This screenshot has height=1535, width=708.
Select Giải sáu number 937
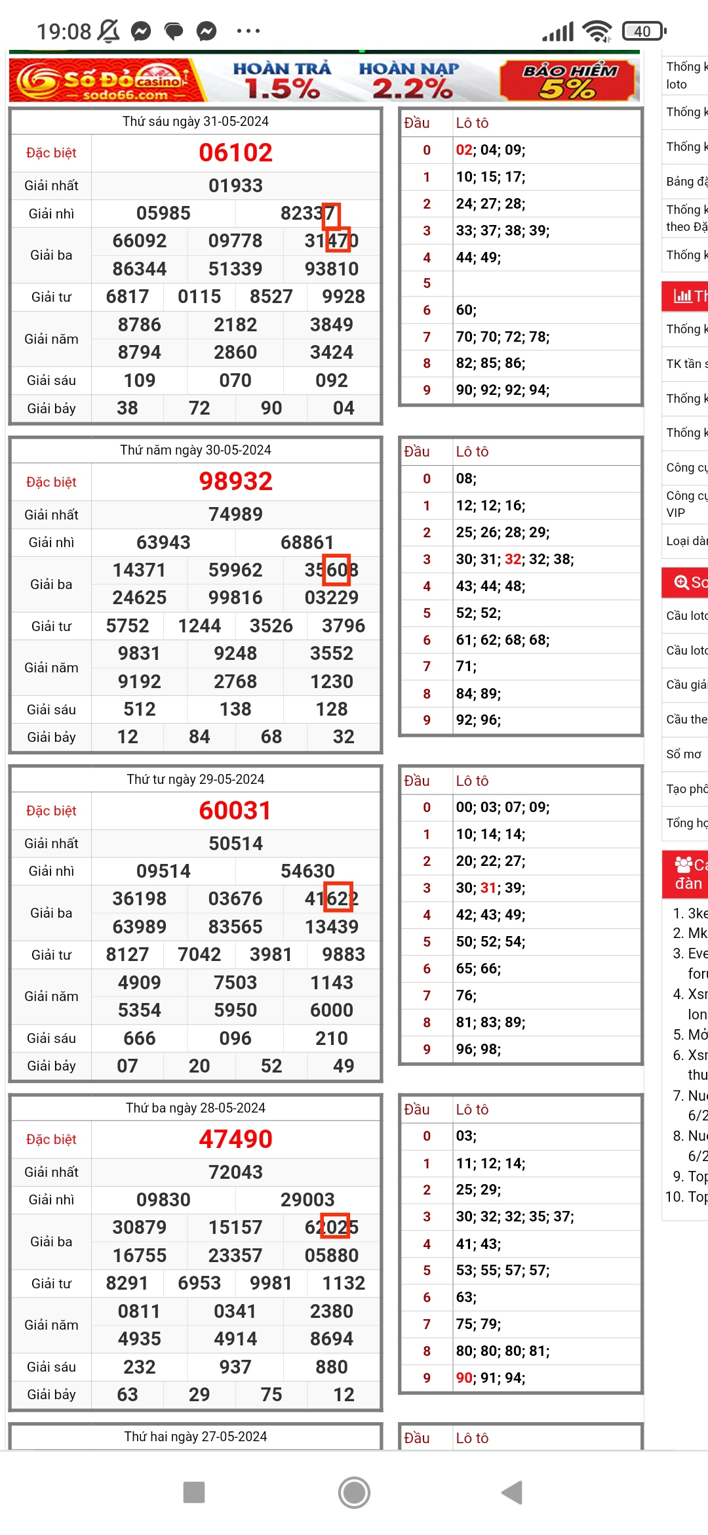coord(235,1367)
